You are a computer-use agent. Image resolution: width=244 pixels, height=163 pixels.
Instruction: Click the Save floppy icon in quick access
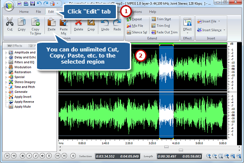tap(33, 3)
